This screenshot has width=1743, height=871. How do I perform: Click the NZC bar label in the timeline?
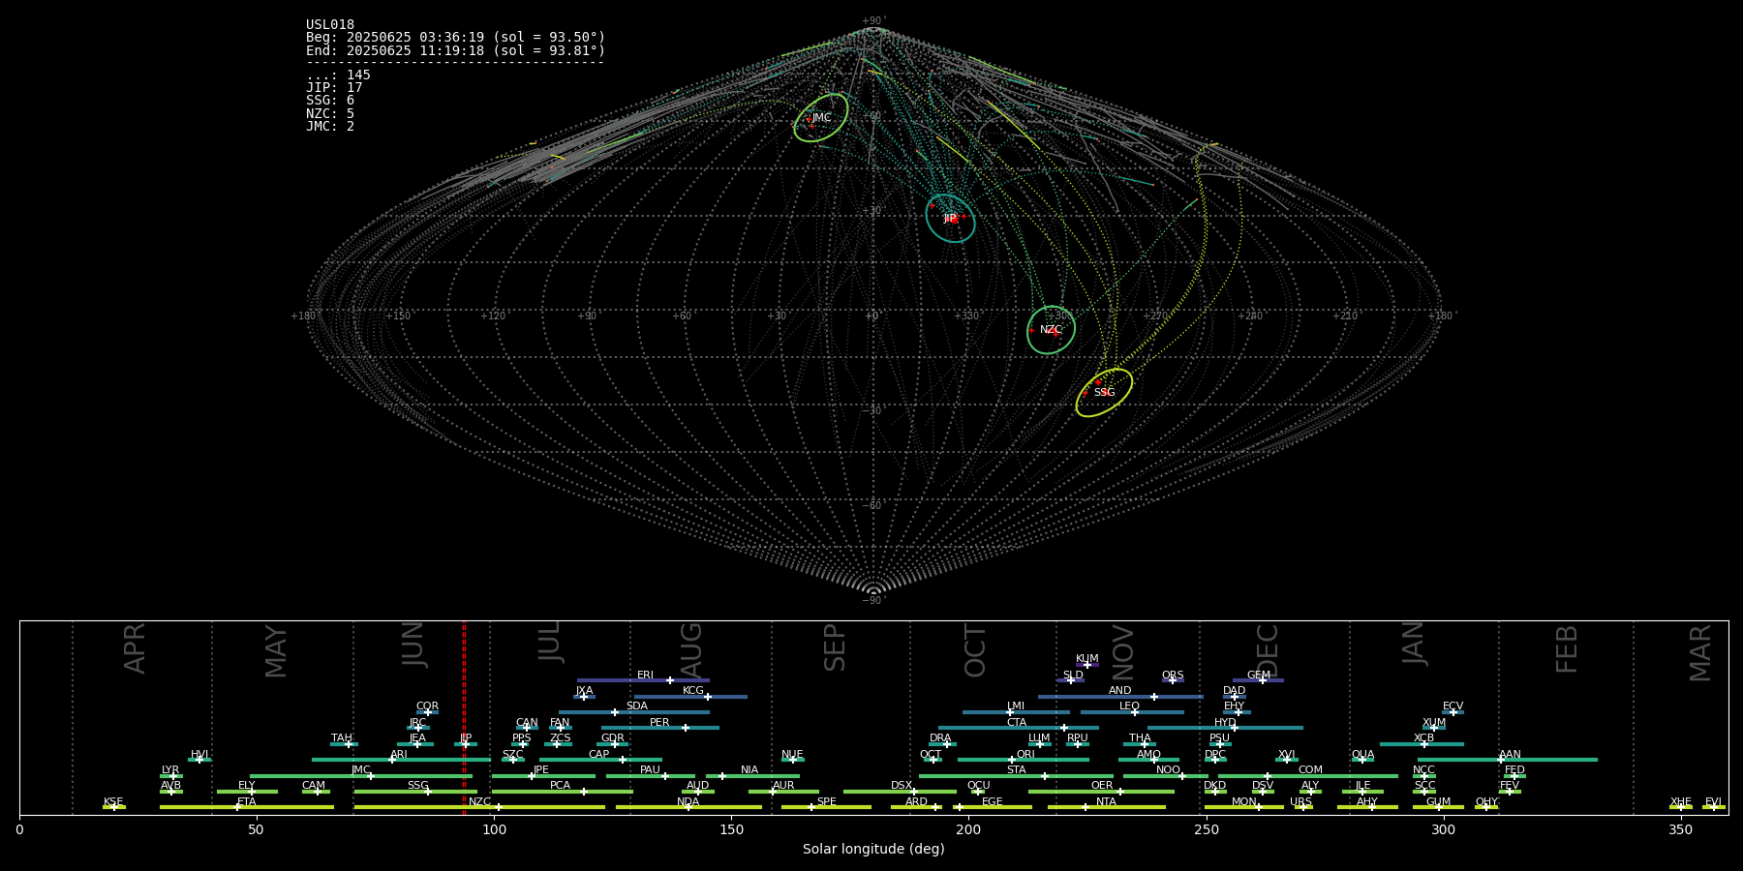click(479, 802)
